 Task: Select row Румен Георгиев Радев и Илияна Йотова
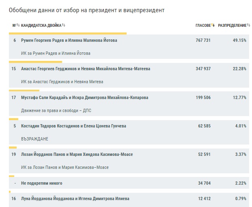pos(129,47)
